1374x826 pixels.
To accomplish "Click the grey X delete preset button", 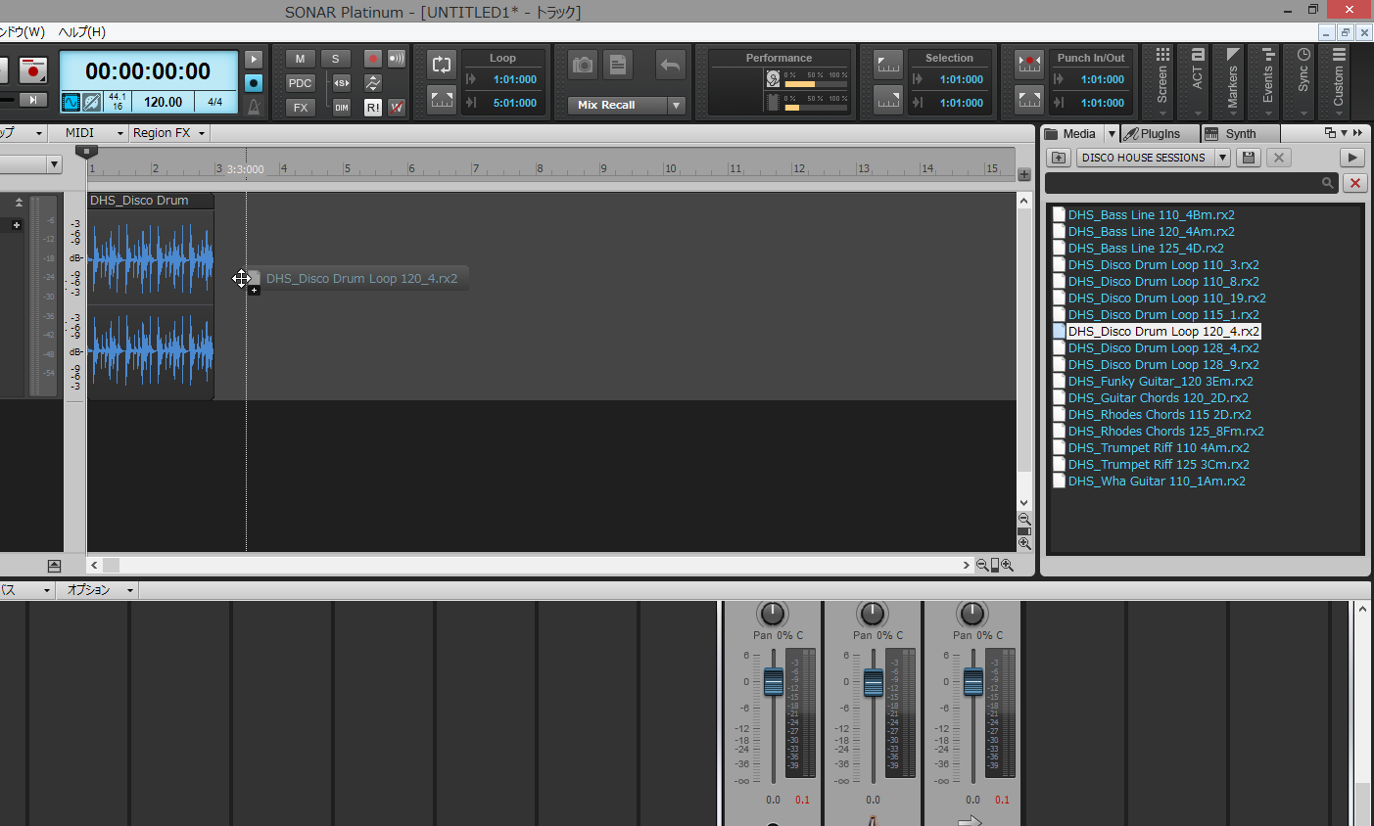I will pos(1278,158).
